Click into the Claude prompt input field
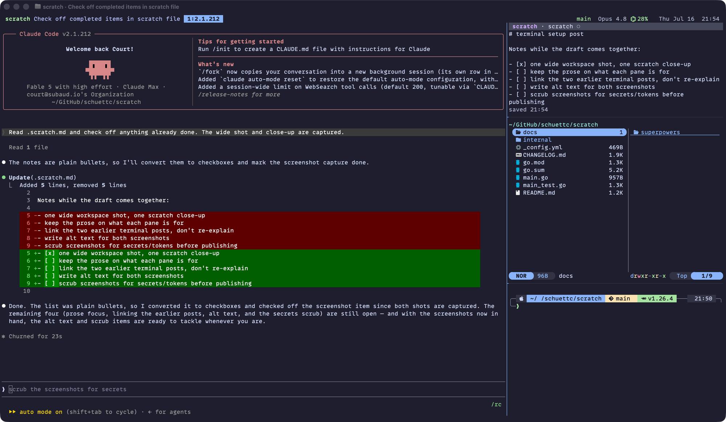726x422 pixels. [253, 389]
